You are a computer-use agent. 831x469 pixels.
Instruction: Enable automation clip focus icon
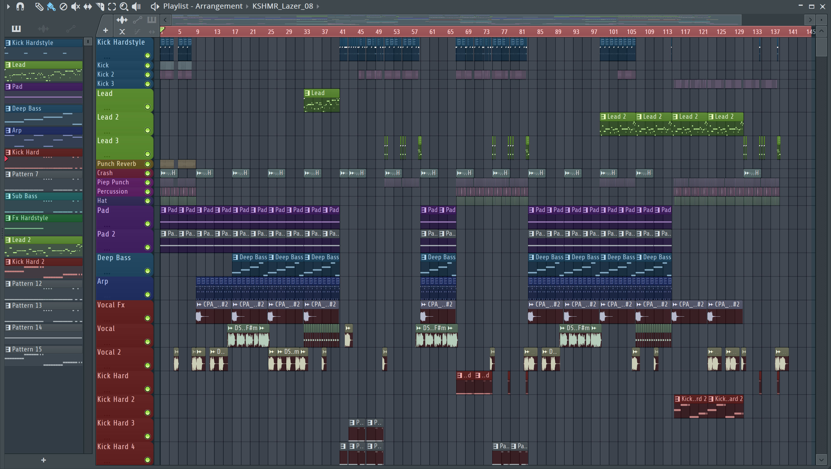point(137,20)
